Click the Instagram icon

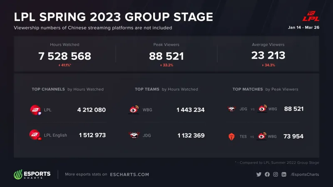click(x=276, y=174)
